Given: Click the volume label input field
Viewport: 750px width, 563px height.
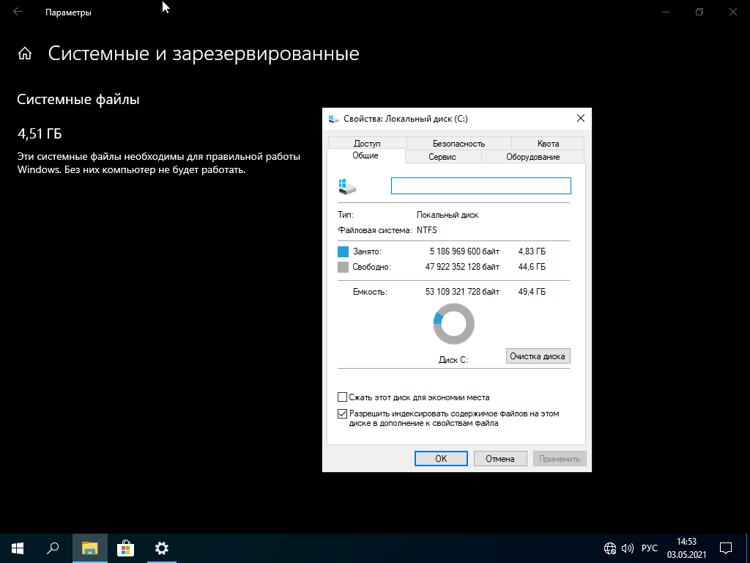Looking at the screenshot, I should [x=481, y=185].
